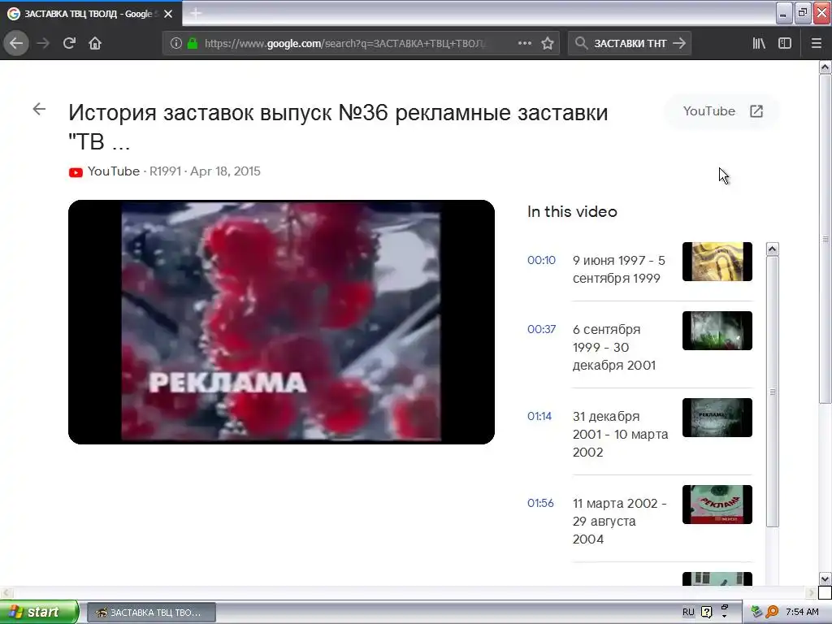Viewport: 832px width, 624px height.
Task: Click the horizontal scrollbar left arrow
Action: [x=6, y=592]
